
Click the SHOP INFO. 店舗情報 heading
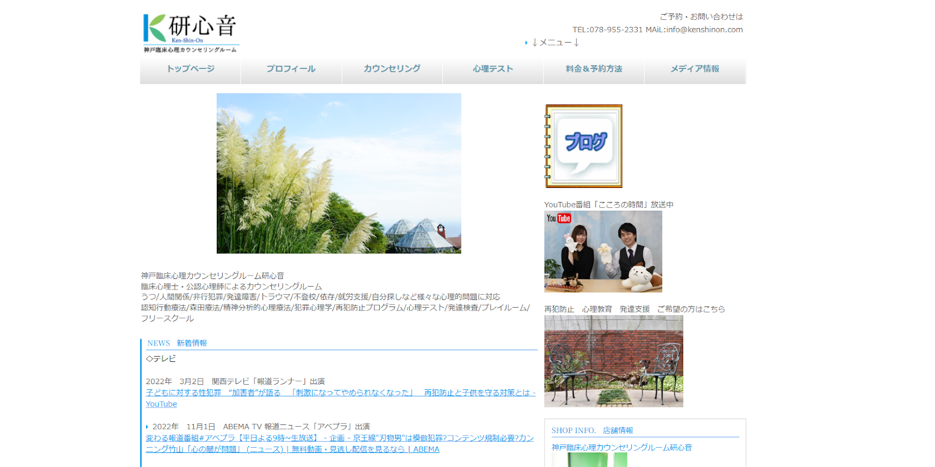click(x=592, y=430)
